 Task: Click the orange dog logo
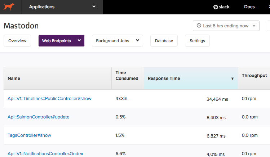[9, 7]
